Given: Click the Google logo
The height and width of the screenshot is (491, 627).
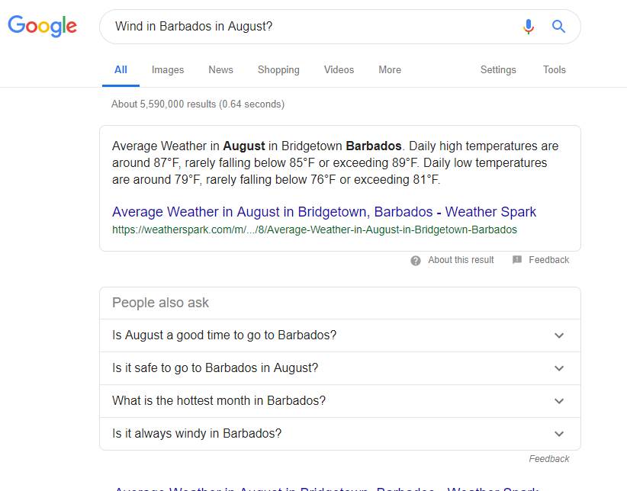Looking at the screenshot, I should [x=43, y=26].
